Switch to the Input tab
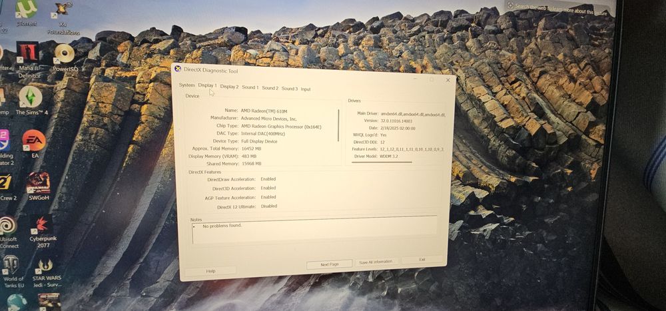Image resolution: width=666 pixels, height=311 pixels. (x=306, y=89)
